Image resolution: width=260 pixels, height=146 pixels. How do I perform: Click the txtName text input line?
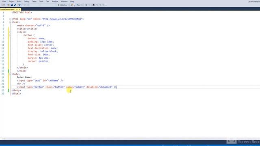coord(40,80)
